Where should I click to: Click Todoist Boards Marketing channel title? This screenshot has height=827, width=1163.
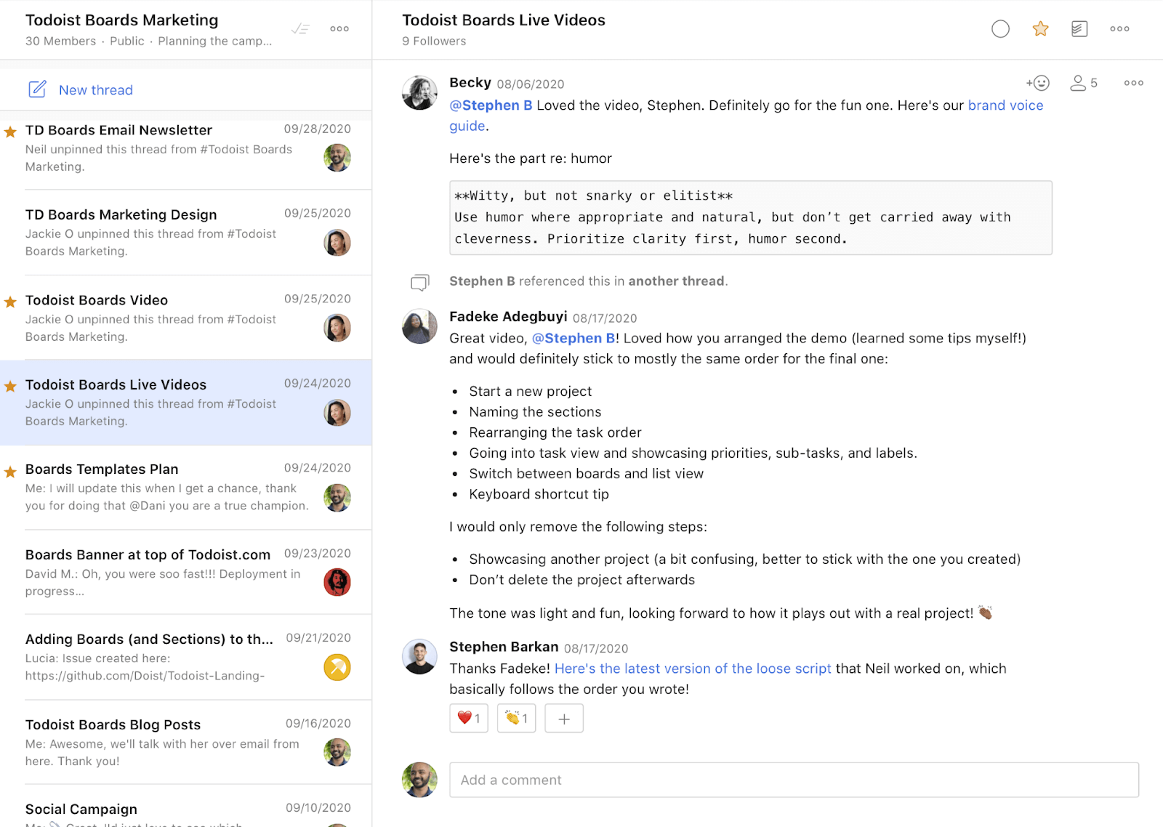point(122,20)
